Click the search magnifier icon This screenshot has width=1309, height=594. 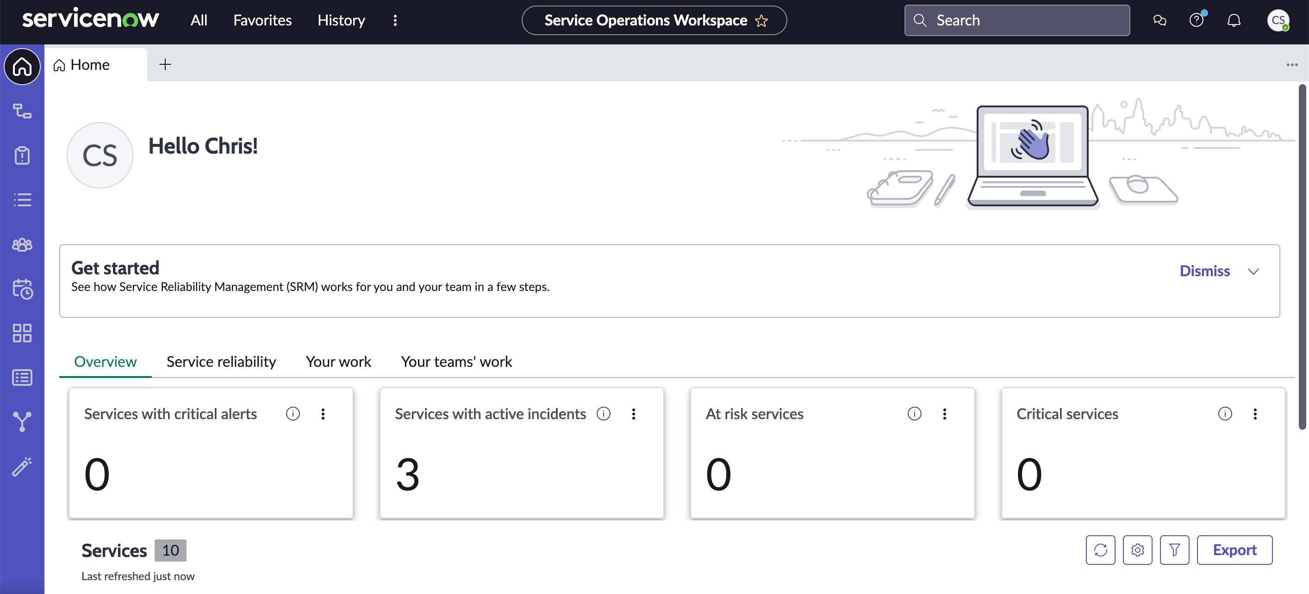[x=920, y=20]
